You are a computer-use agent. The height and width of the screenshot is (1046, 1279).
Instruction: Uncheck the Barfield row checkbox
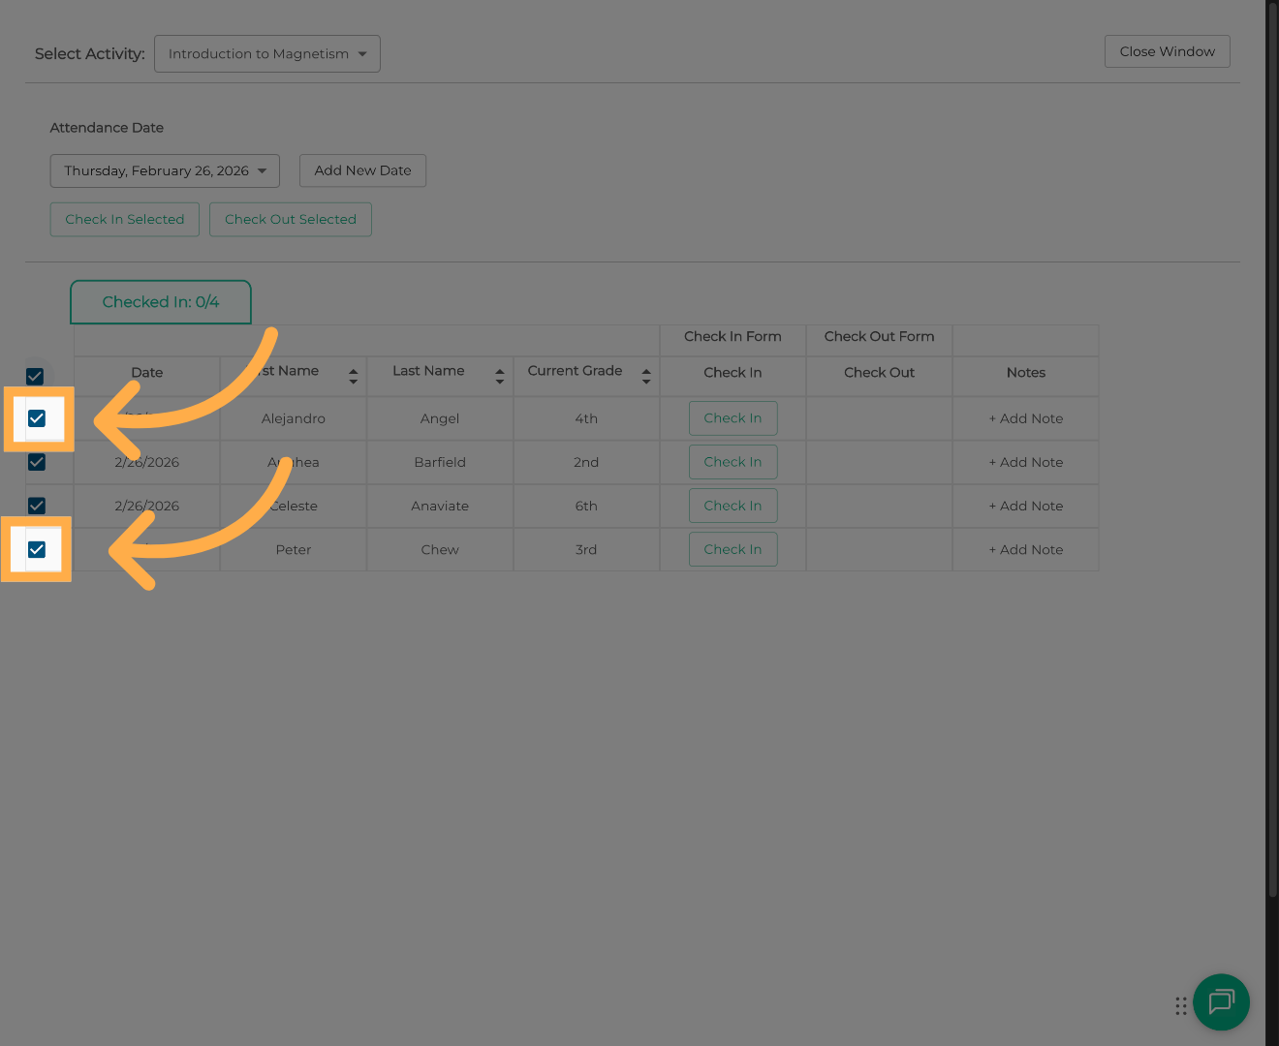[37, 462]
